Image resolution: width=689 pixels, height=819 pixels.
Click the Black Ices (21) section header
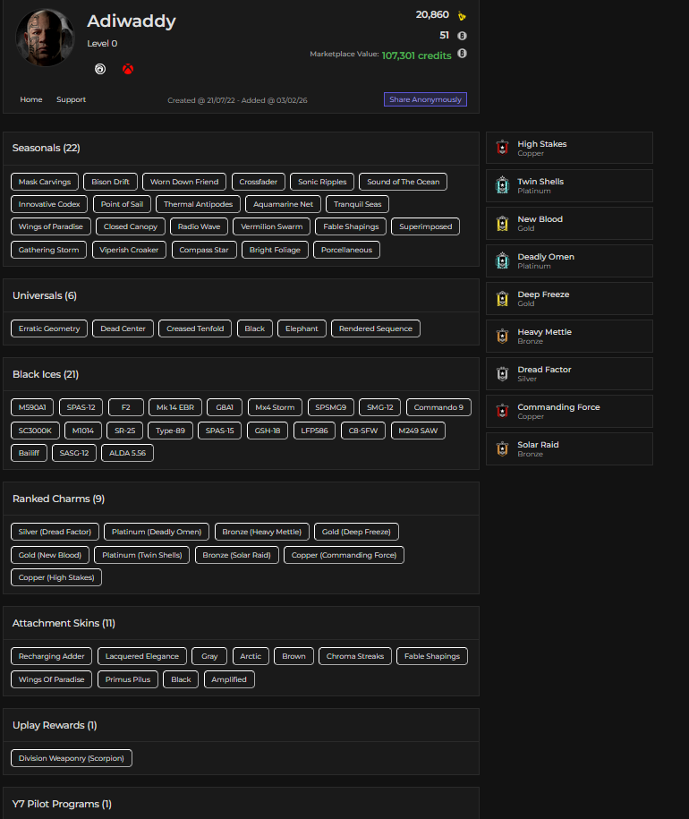point(46,374)
